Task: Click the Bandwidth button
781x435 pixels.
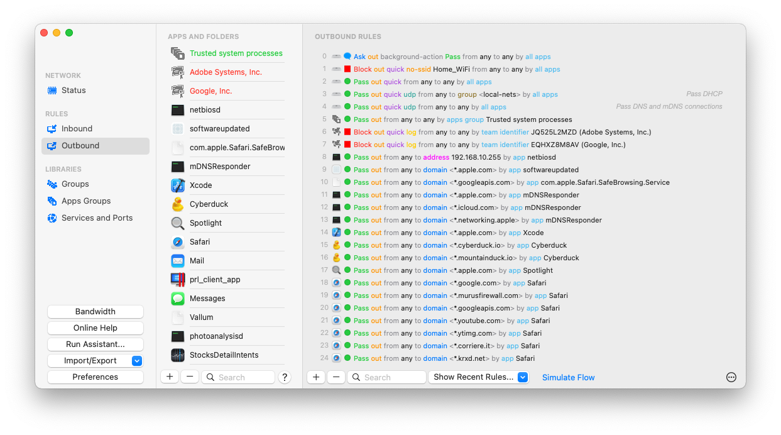Action: pos(96,312)
